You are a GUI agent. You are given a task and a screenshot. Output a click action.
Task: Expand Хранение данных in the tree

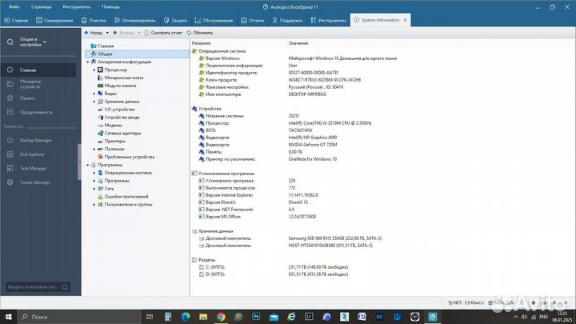point(94,102)
